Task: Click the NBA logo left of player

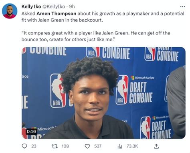Action: click(x=58, y=91)
